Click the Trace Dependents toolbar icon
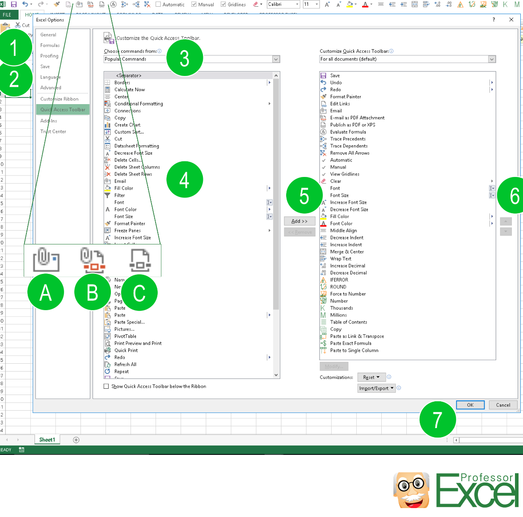This screenshot has height=517, width=523. click(x=136, y=4)
